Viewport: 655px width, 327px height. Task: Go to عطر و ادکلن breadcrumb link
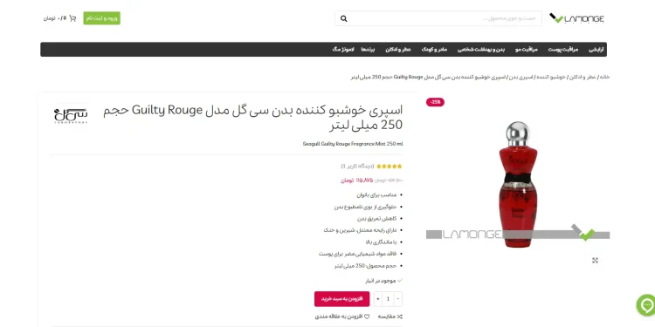click(583, 77)
